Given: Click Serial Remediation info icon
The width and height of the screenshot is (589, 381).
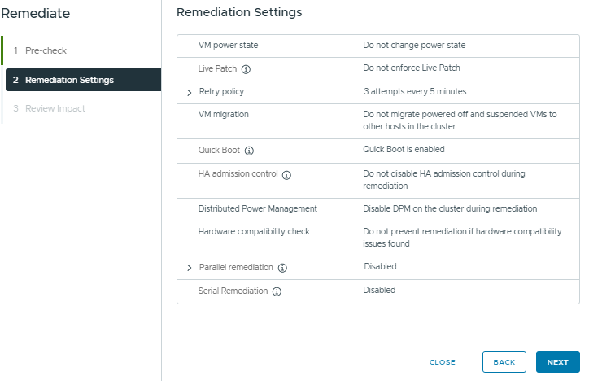Looking at the screenshot, I should (277, 291).
